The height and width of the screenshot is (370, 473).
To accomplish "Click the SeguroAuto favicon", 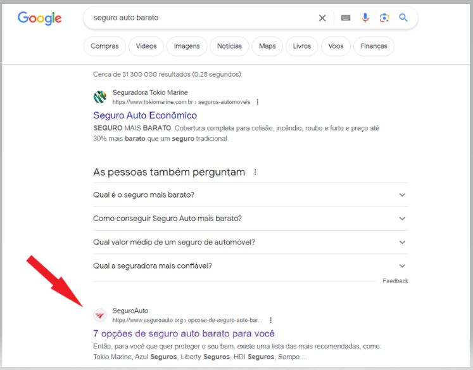I will 100,316.
